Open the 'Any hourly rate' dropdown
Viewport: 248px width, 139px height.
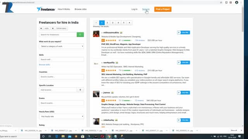coord(62,117)
